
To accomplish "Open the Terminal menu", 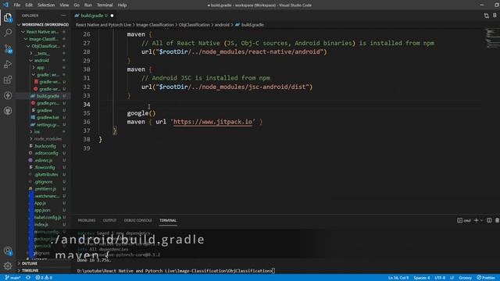I will point(105,5).
